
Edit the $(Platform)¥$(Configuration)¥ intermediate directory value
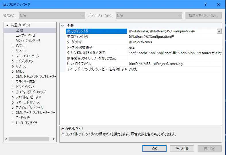click(x=174, y=37)
